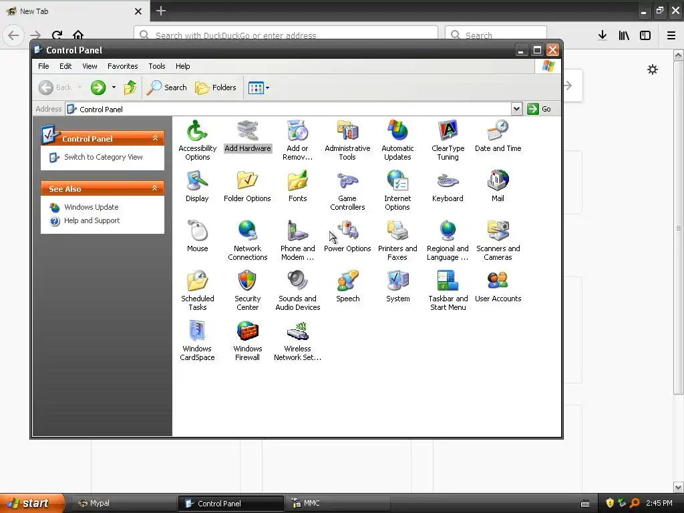Click the green Forward toolbar button
The width and height of the screenshot is (684, 513).
pyautogui.click(x=98, y=88)
